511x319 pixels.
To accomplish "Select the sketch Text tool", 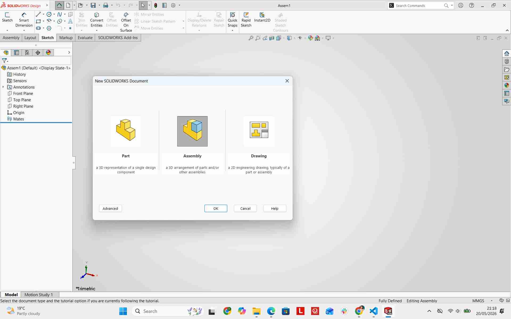I will (x=70, y=21).
